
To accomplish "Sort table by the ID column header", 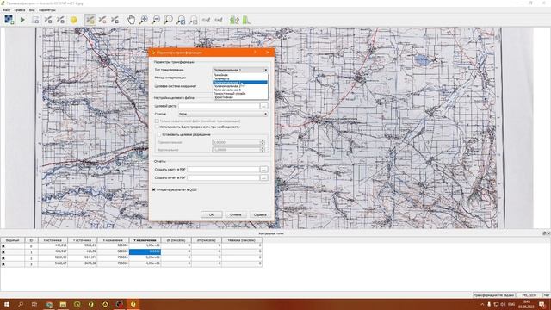I will tap(31, 240).
